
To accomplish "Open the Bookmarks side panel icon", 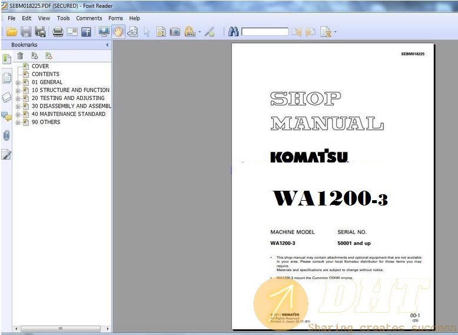I will click(6, 59).
